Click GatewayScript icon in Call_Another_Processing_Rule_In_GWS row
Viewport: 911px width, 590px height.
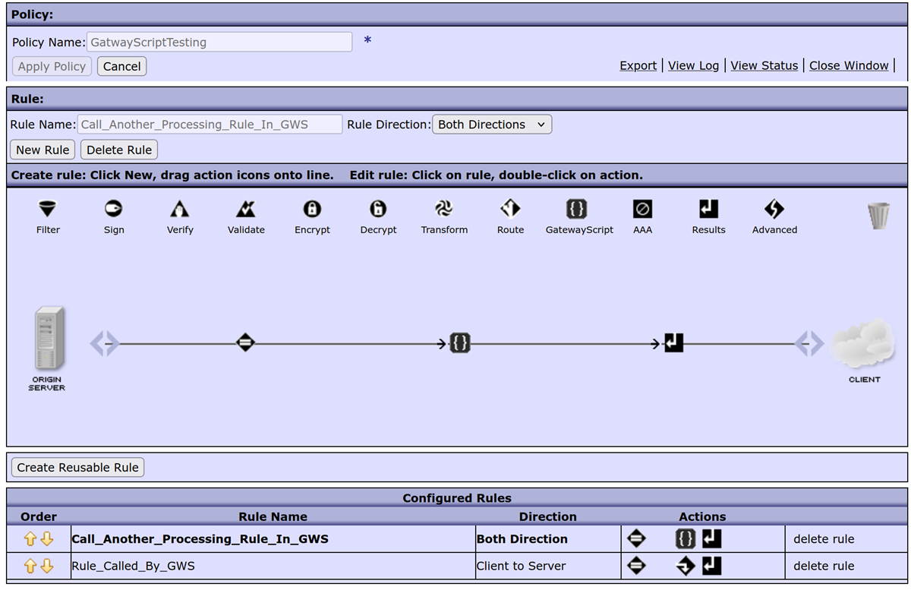point(686,539)
